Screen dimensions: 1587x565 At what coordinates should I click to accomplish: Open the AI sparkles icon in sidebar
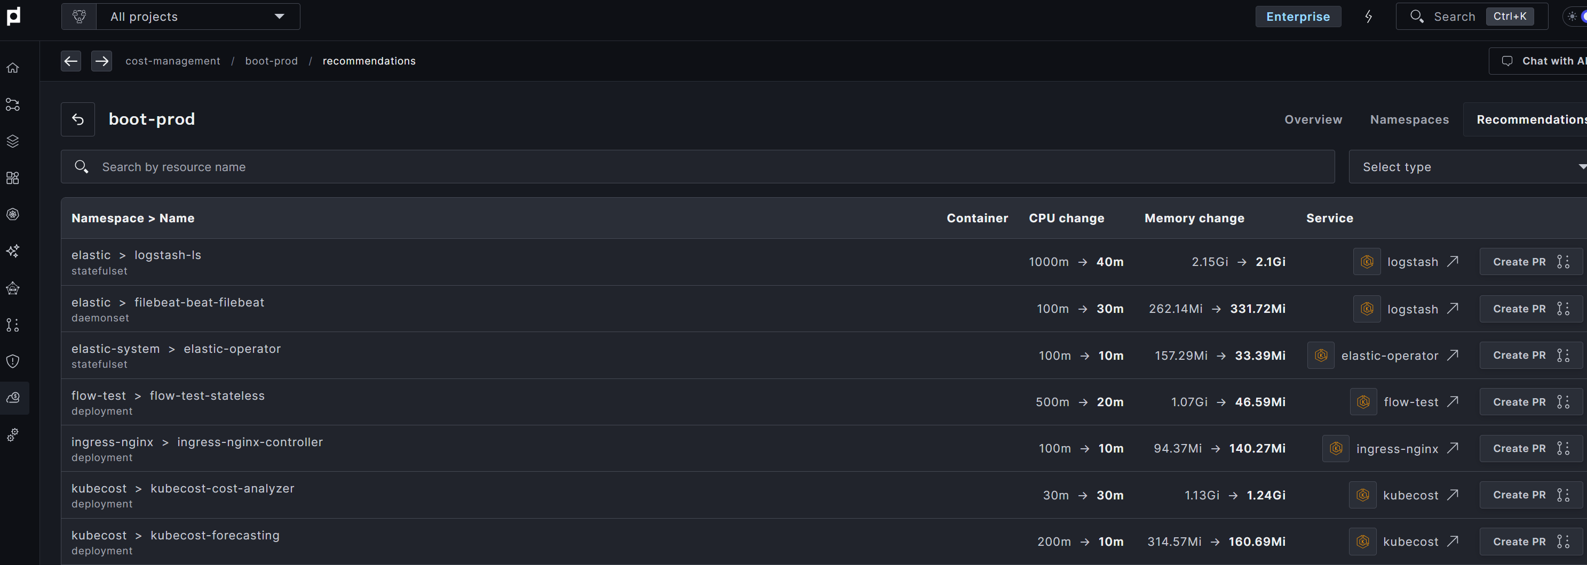tap(13, 251)
